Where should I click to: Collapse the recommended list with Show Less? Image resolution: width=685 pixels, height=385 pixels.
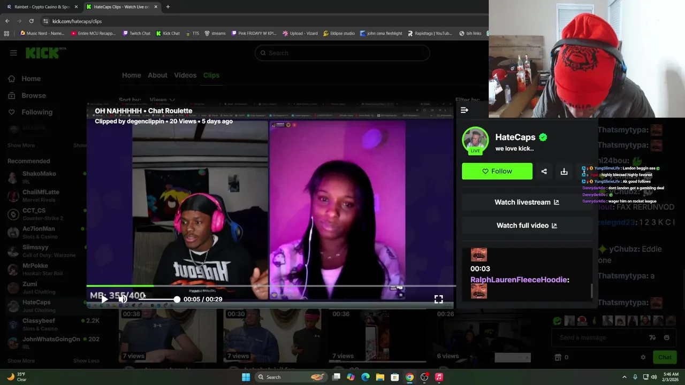point(86,361)
